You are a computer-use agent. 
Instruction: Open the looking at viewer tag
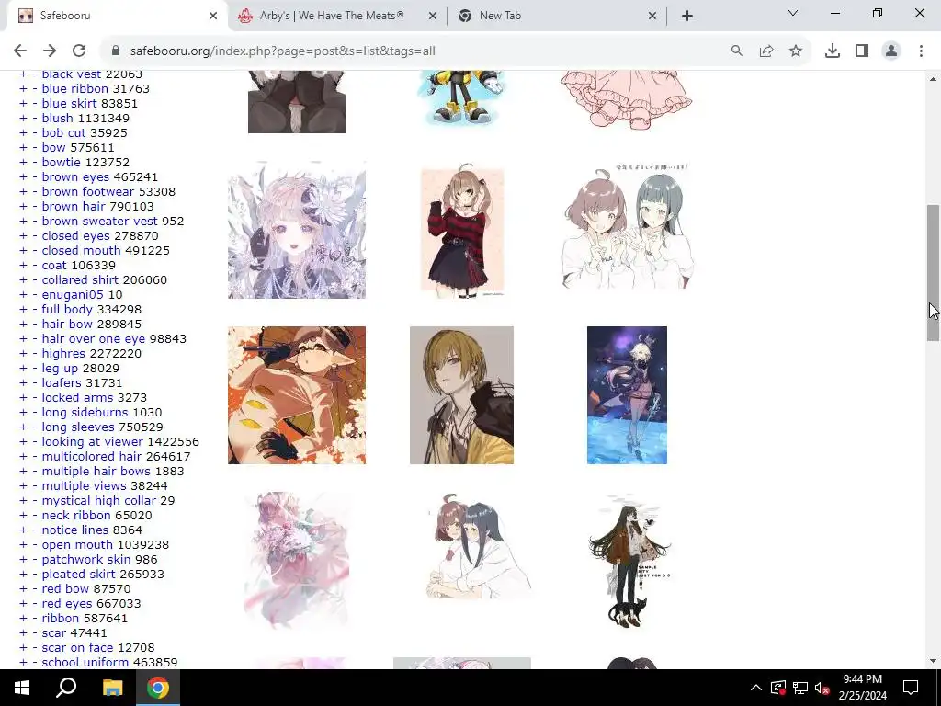(x=93, y=442)
